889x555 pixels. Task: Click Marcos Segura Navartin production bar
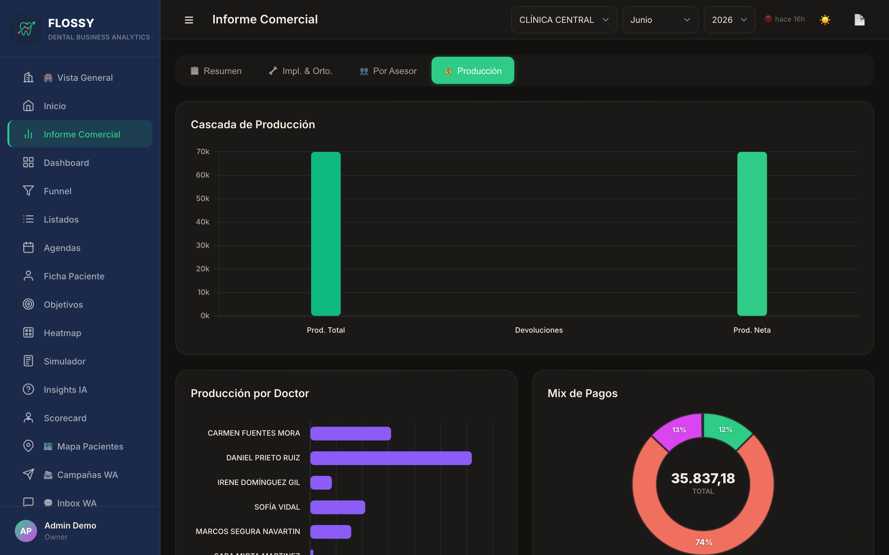(331, 532)
